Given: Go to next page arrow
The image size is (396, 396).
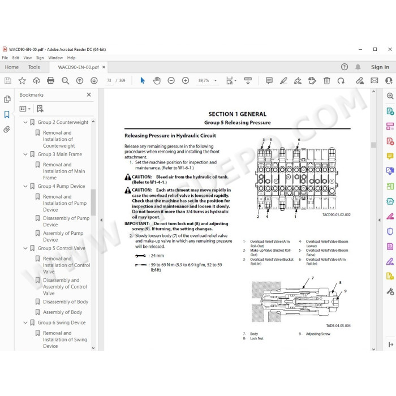Looking at the screenshot, I should (94, 80).
